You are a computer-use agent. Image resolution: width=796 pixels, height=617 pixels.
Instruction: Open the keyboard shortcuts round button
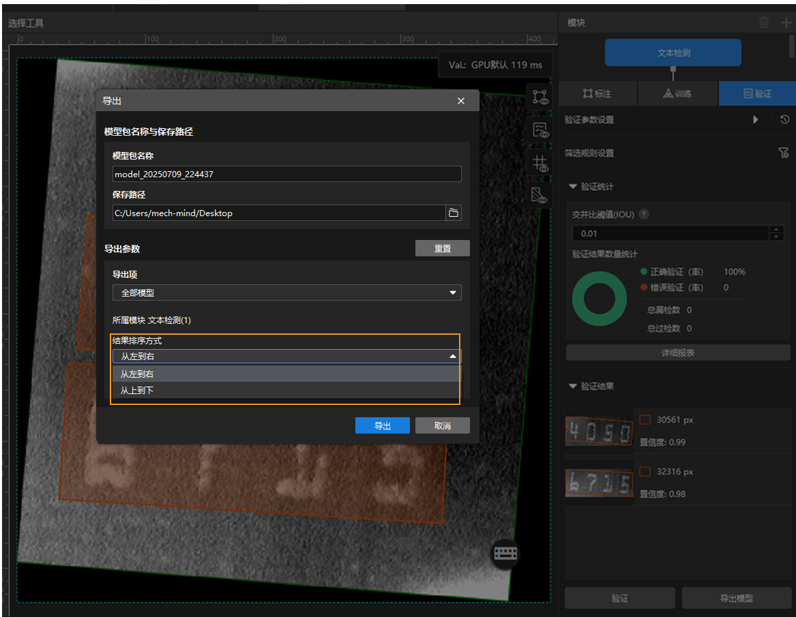[x=505, y=553]
